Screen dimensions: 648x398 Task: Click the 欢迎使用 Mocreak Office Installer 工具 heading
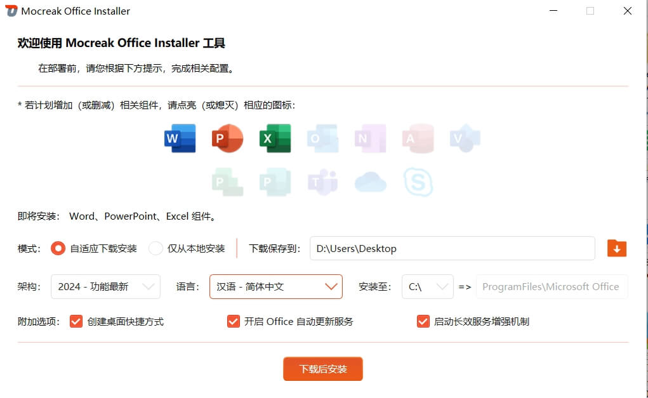coord(121,43)
